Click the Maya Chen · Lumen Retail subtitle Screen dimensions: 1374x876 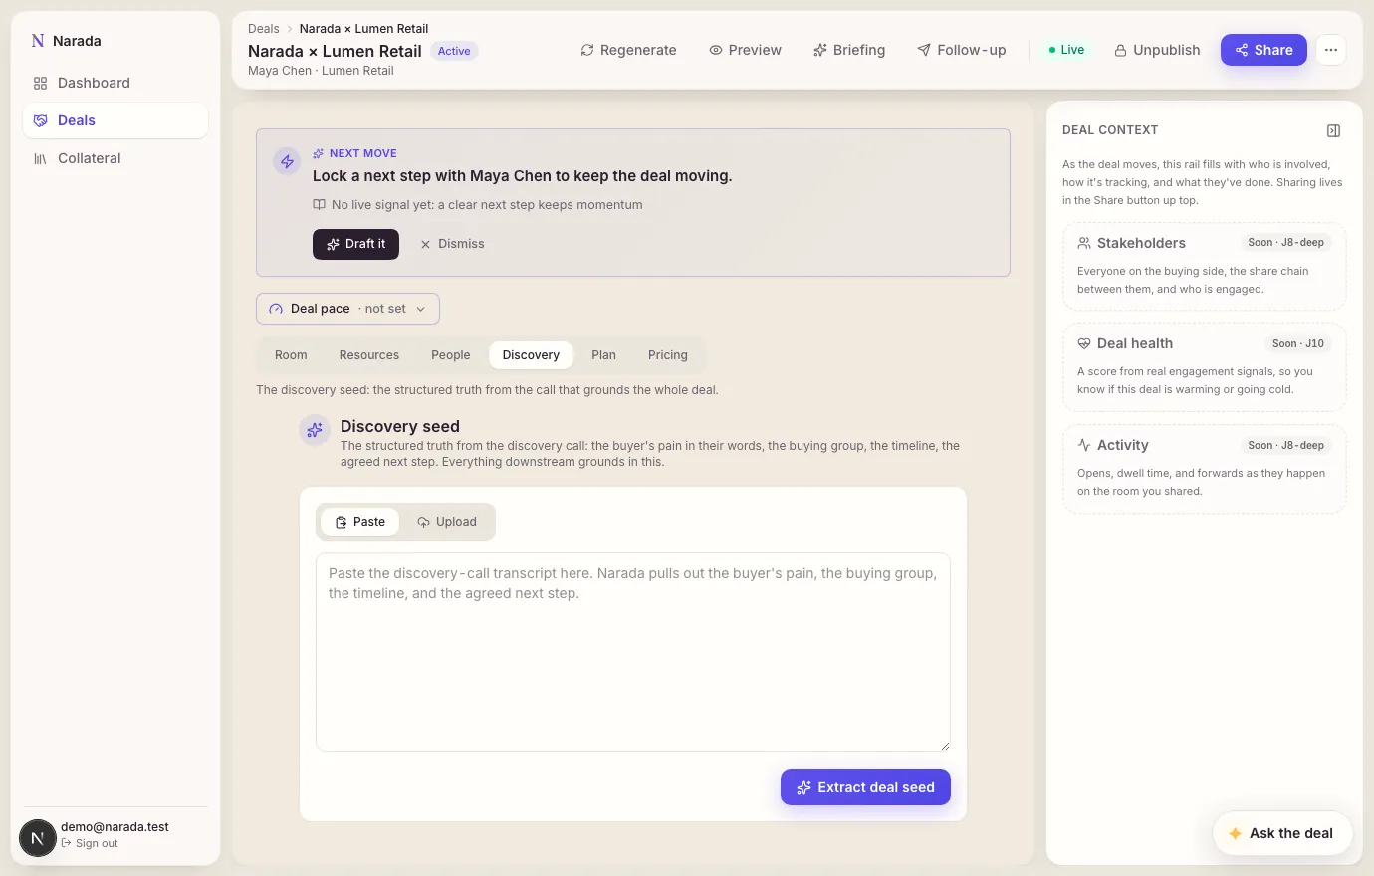pyautogui.click(x=321, y=71)
